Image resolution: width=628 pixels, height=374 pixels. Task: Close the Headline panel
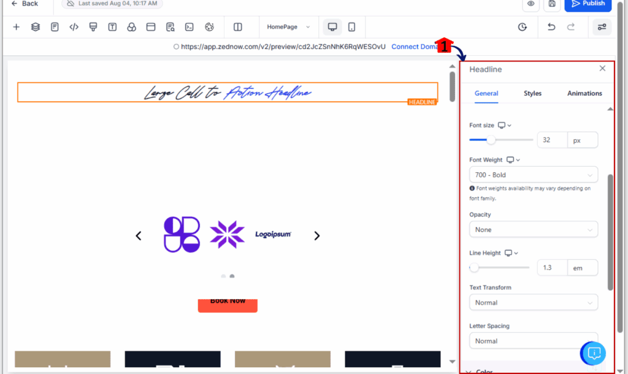(602, 69)
